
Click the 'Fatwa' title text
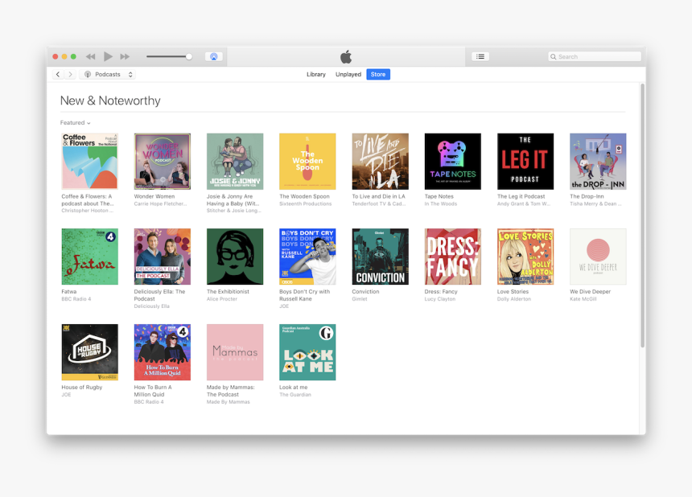(69, 292)
